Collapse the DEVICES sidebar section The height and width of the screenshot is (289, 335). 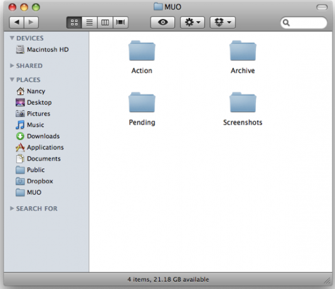12,38
